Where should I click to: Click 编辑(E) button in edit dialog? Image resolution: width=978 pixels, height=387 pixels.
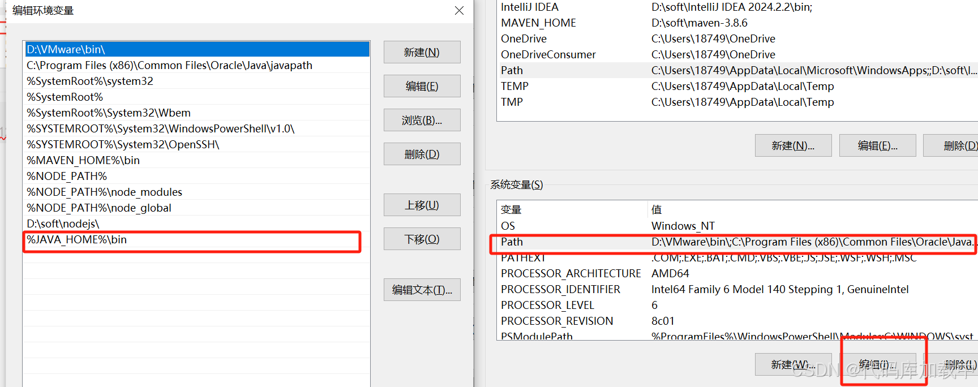click(422, 86)
